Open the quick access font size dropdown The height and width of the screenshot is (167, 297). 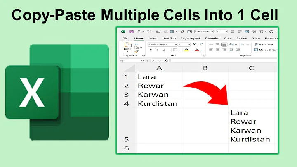coord(226,32)
